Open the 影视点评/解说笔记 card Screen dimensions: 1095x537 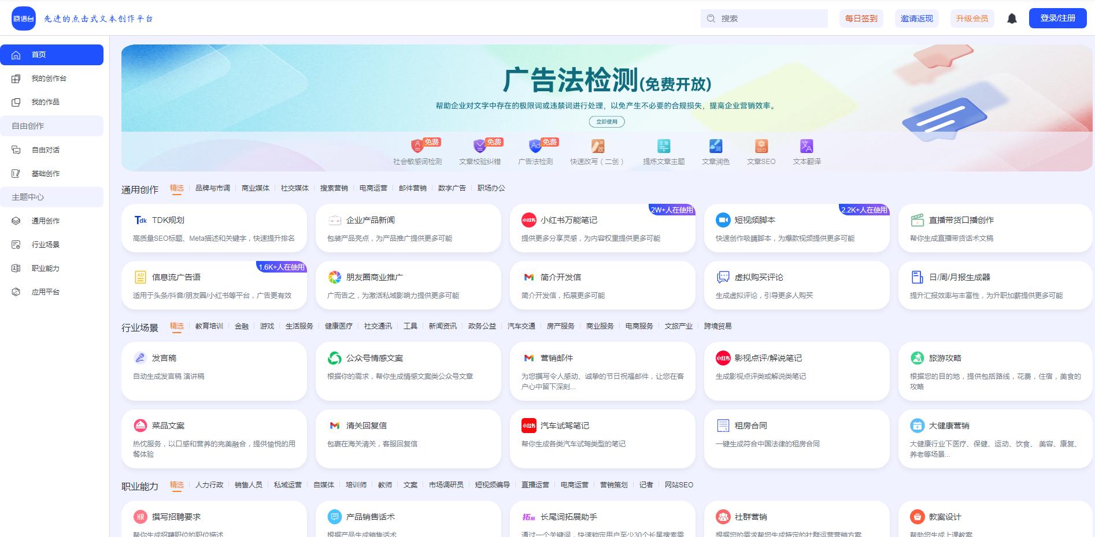(797, 371)
